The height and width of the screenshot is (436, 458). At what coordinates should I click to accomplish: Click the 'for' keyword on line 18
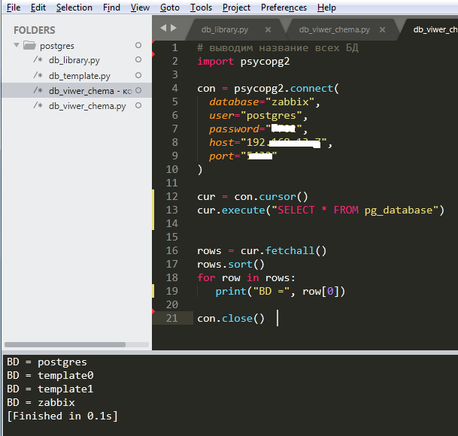click(x=206, y=277)
